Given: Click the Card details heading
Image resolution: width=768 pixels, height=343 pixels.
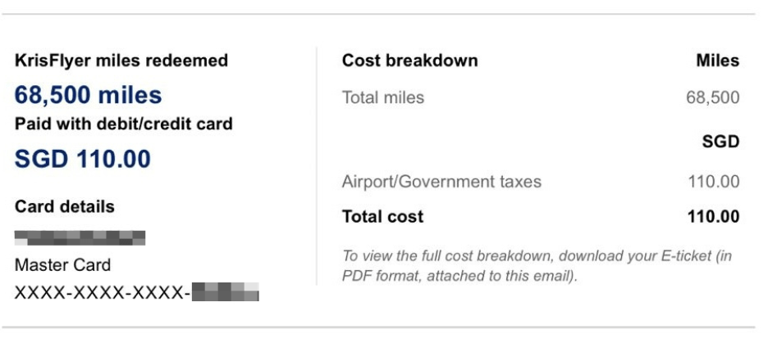Looking at the screenshot, I should coord(64,206).
